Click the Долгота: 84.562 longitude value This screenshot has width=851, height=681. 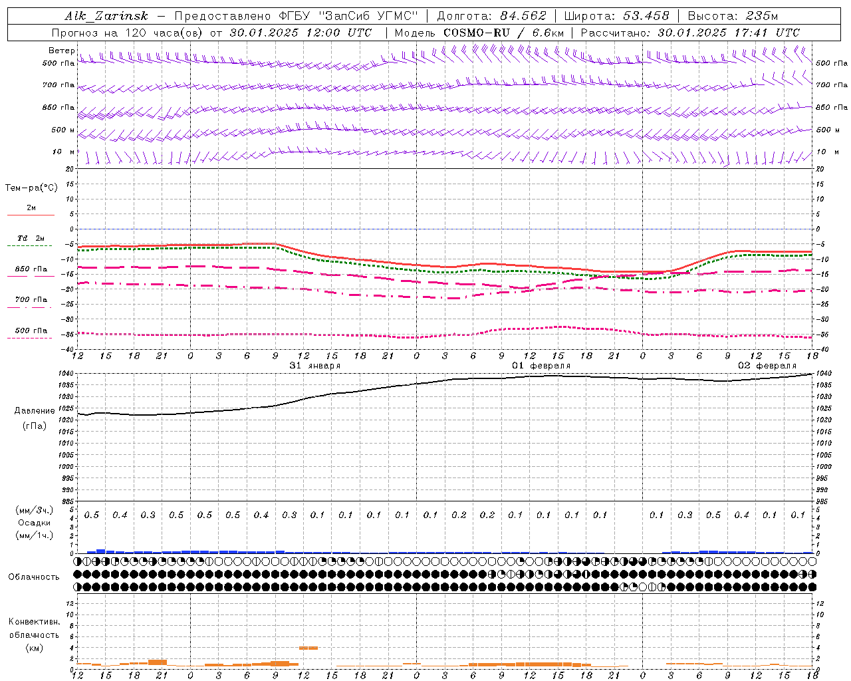(492, 16)
